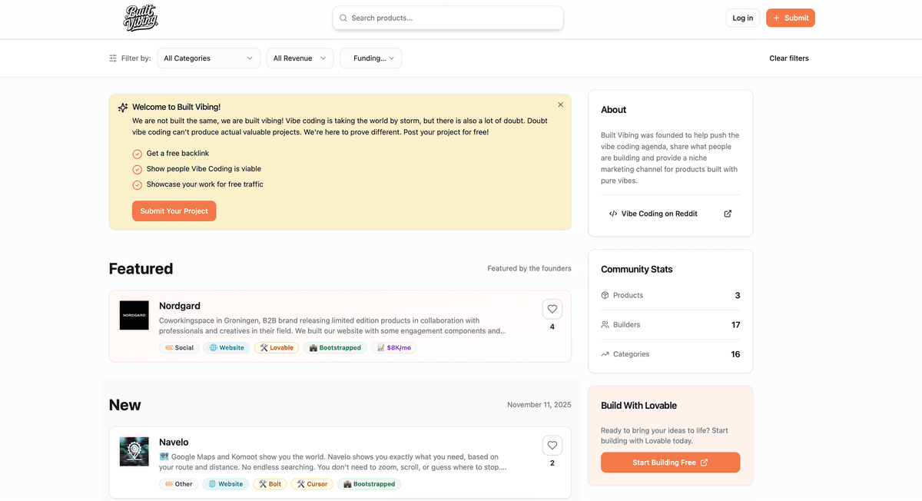Click the Builders people icon in Community Stats
The image size is (922, 501).
click(x=606, y=324)
